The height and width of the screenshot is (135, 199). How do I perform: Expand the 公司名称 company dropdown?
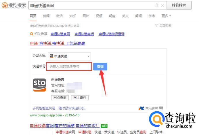point(69,56)
